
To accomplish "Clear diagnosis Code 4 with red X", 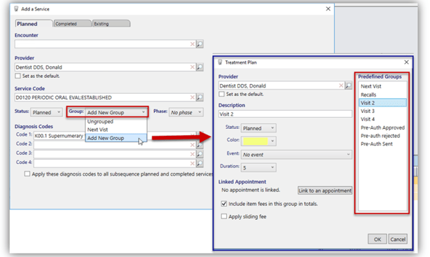I will pos(192,163).
